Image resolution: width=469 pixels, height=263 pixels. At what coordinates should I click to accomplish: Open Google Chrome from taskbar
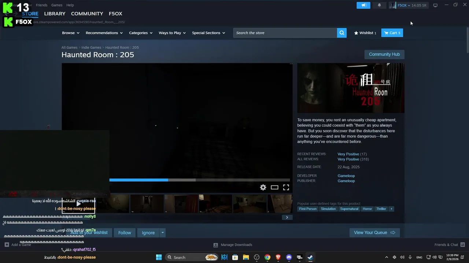[267, 257]
